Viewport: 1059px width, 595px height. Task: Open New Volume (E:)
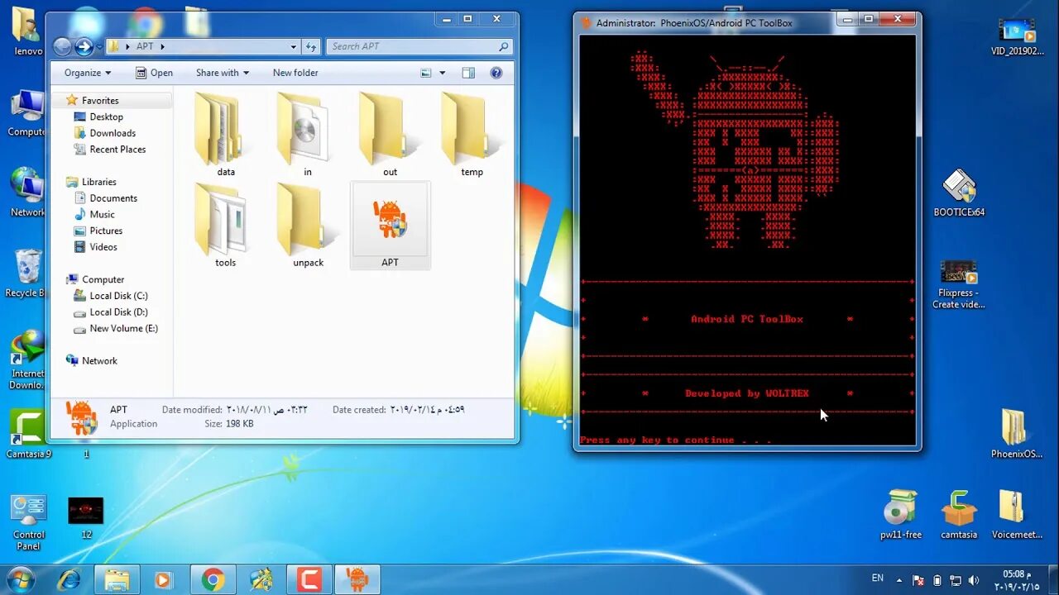[x=123, y=329]
